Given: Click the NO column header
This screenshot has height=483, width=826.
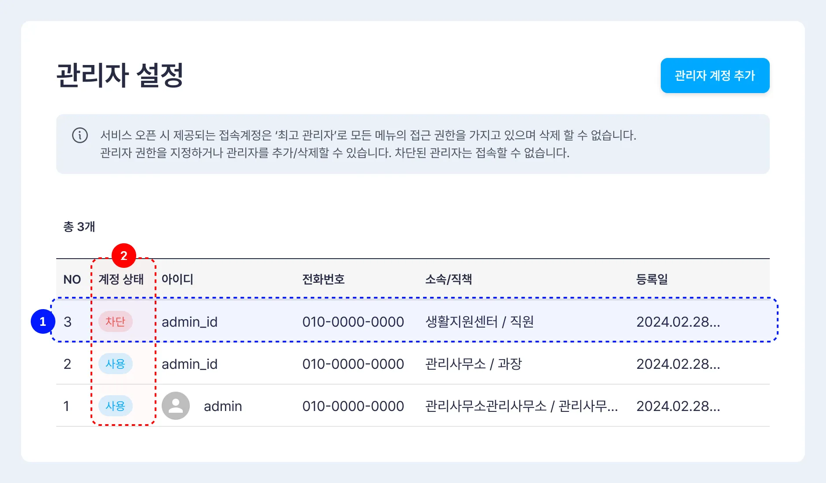Looking at the screenshot, I should (72, 279).
